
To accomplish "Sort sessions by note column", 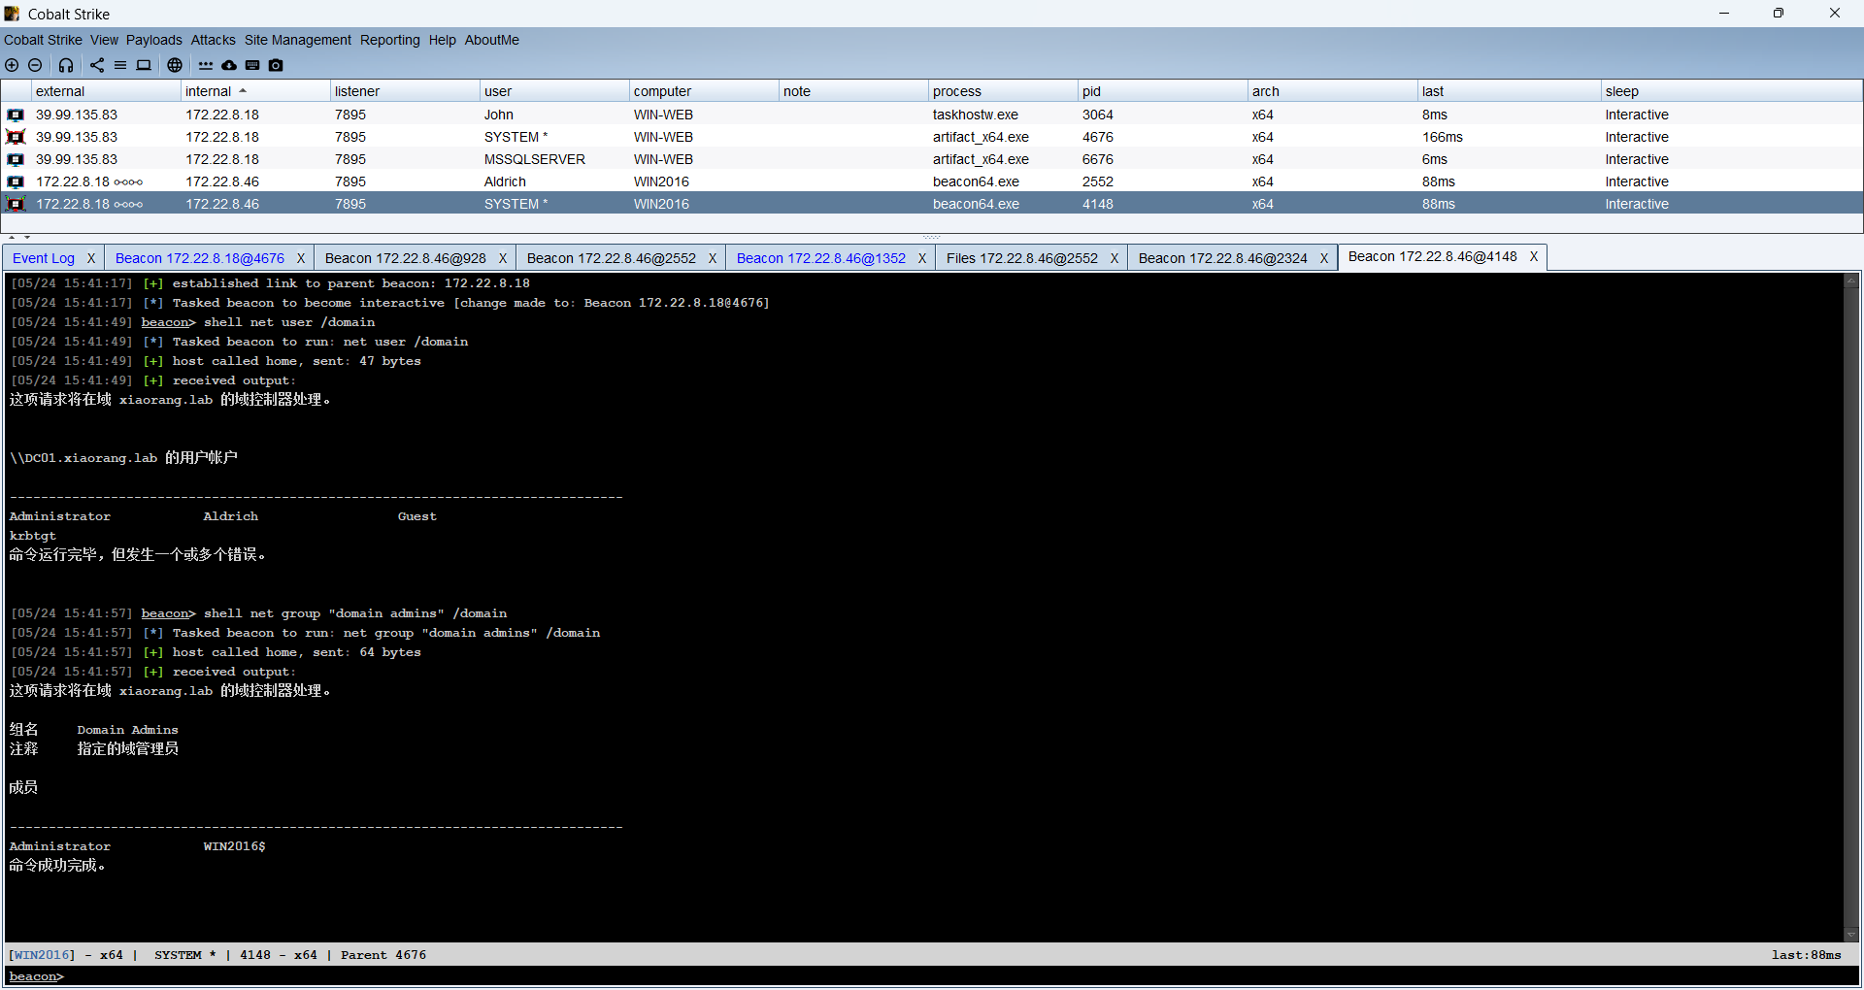I will pos(853,91).
